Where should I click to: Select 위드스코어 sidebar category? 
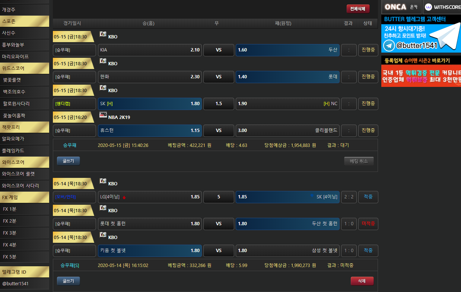[25, 68]
